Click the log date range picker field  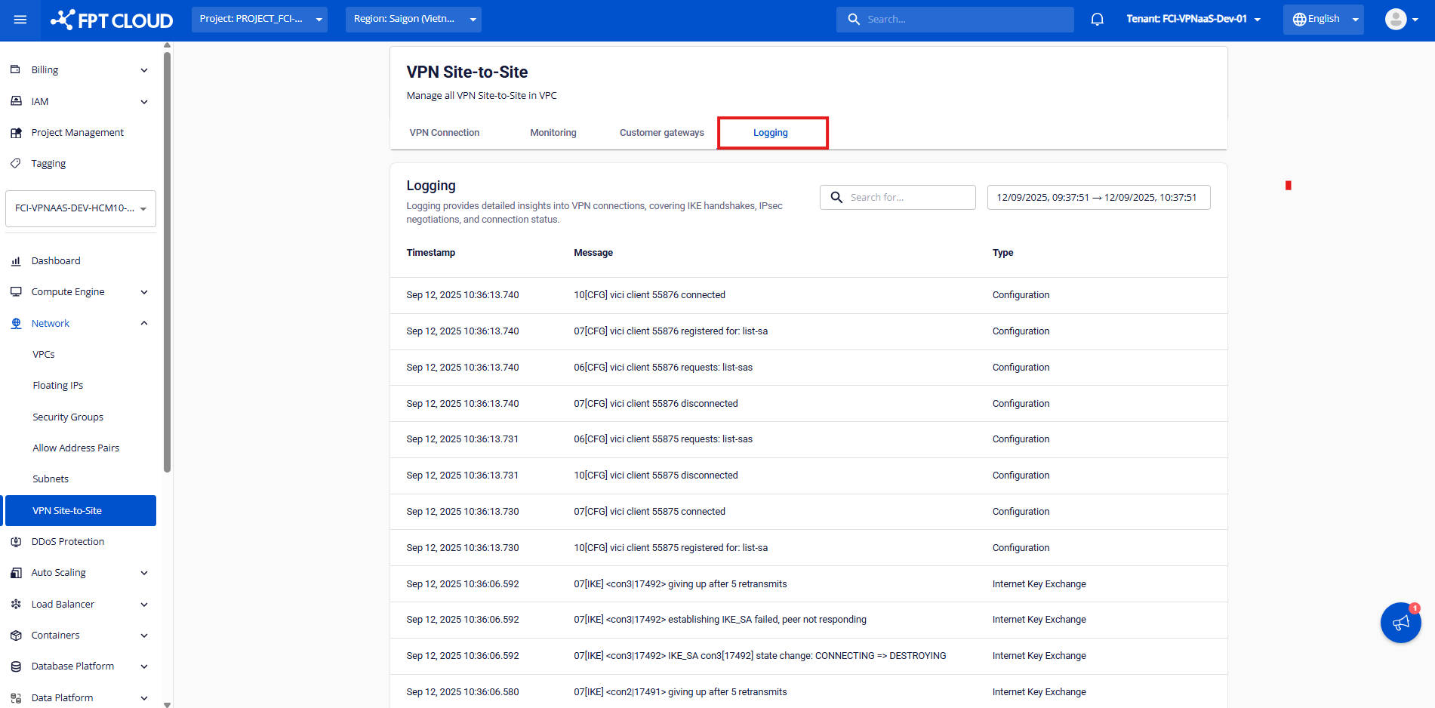(x=1098, y=198)
